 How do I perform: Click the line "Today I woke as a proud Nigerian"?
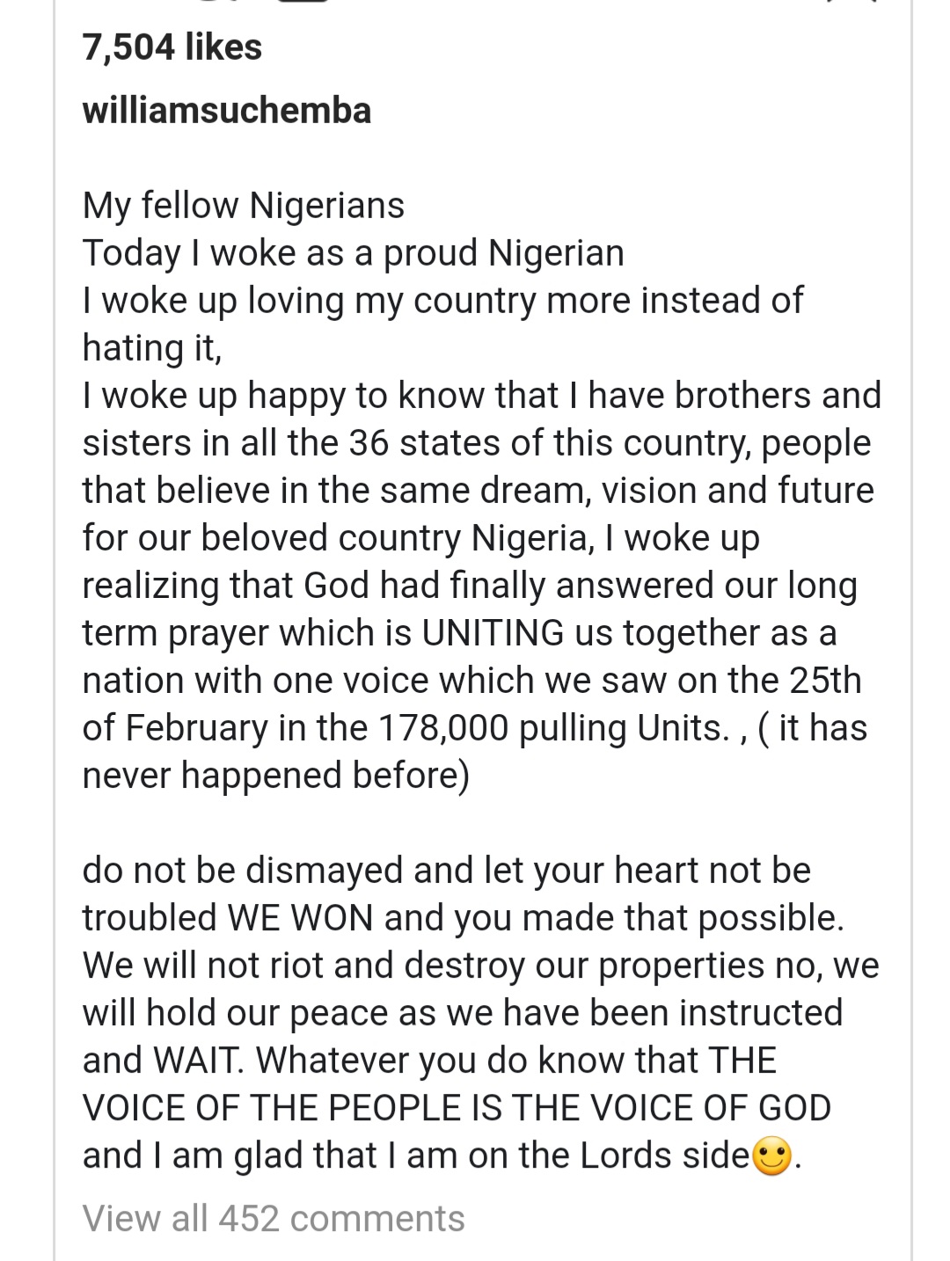tap(354, 253)
